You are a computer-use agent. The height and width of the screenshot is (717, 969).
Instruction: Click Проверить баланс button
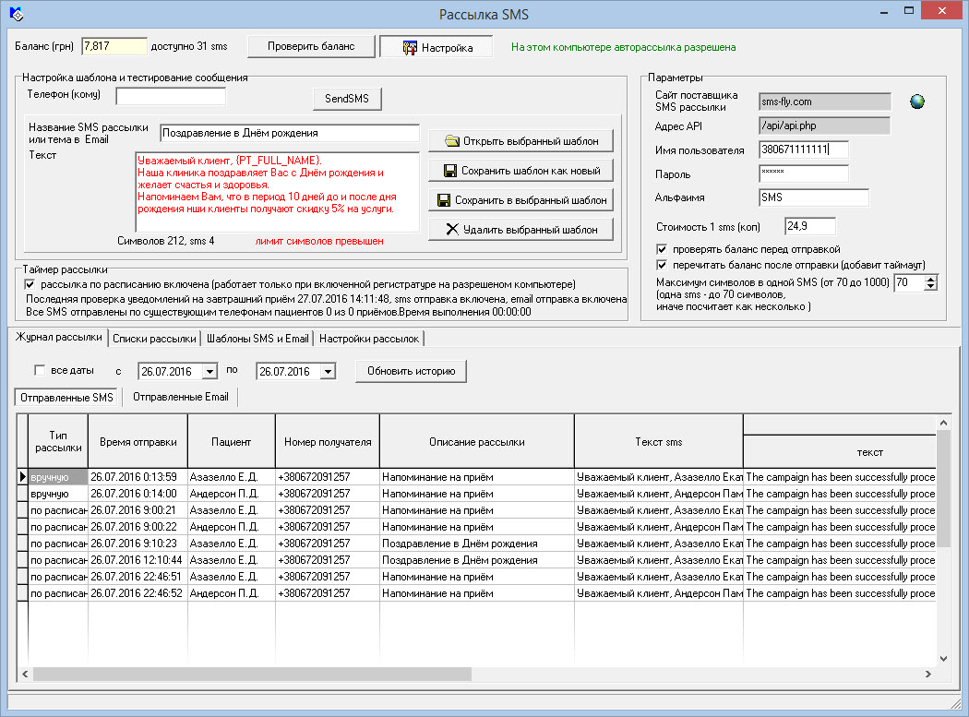pyautogui.click(x=310, y=47)
